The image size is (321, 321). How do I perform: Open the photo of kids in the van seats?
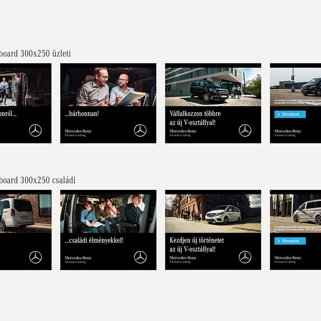pyautogui.click(x=108, y=213)
